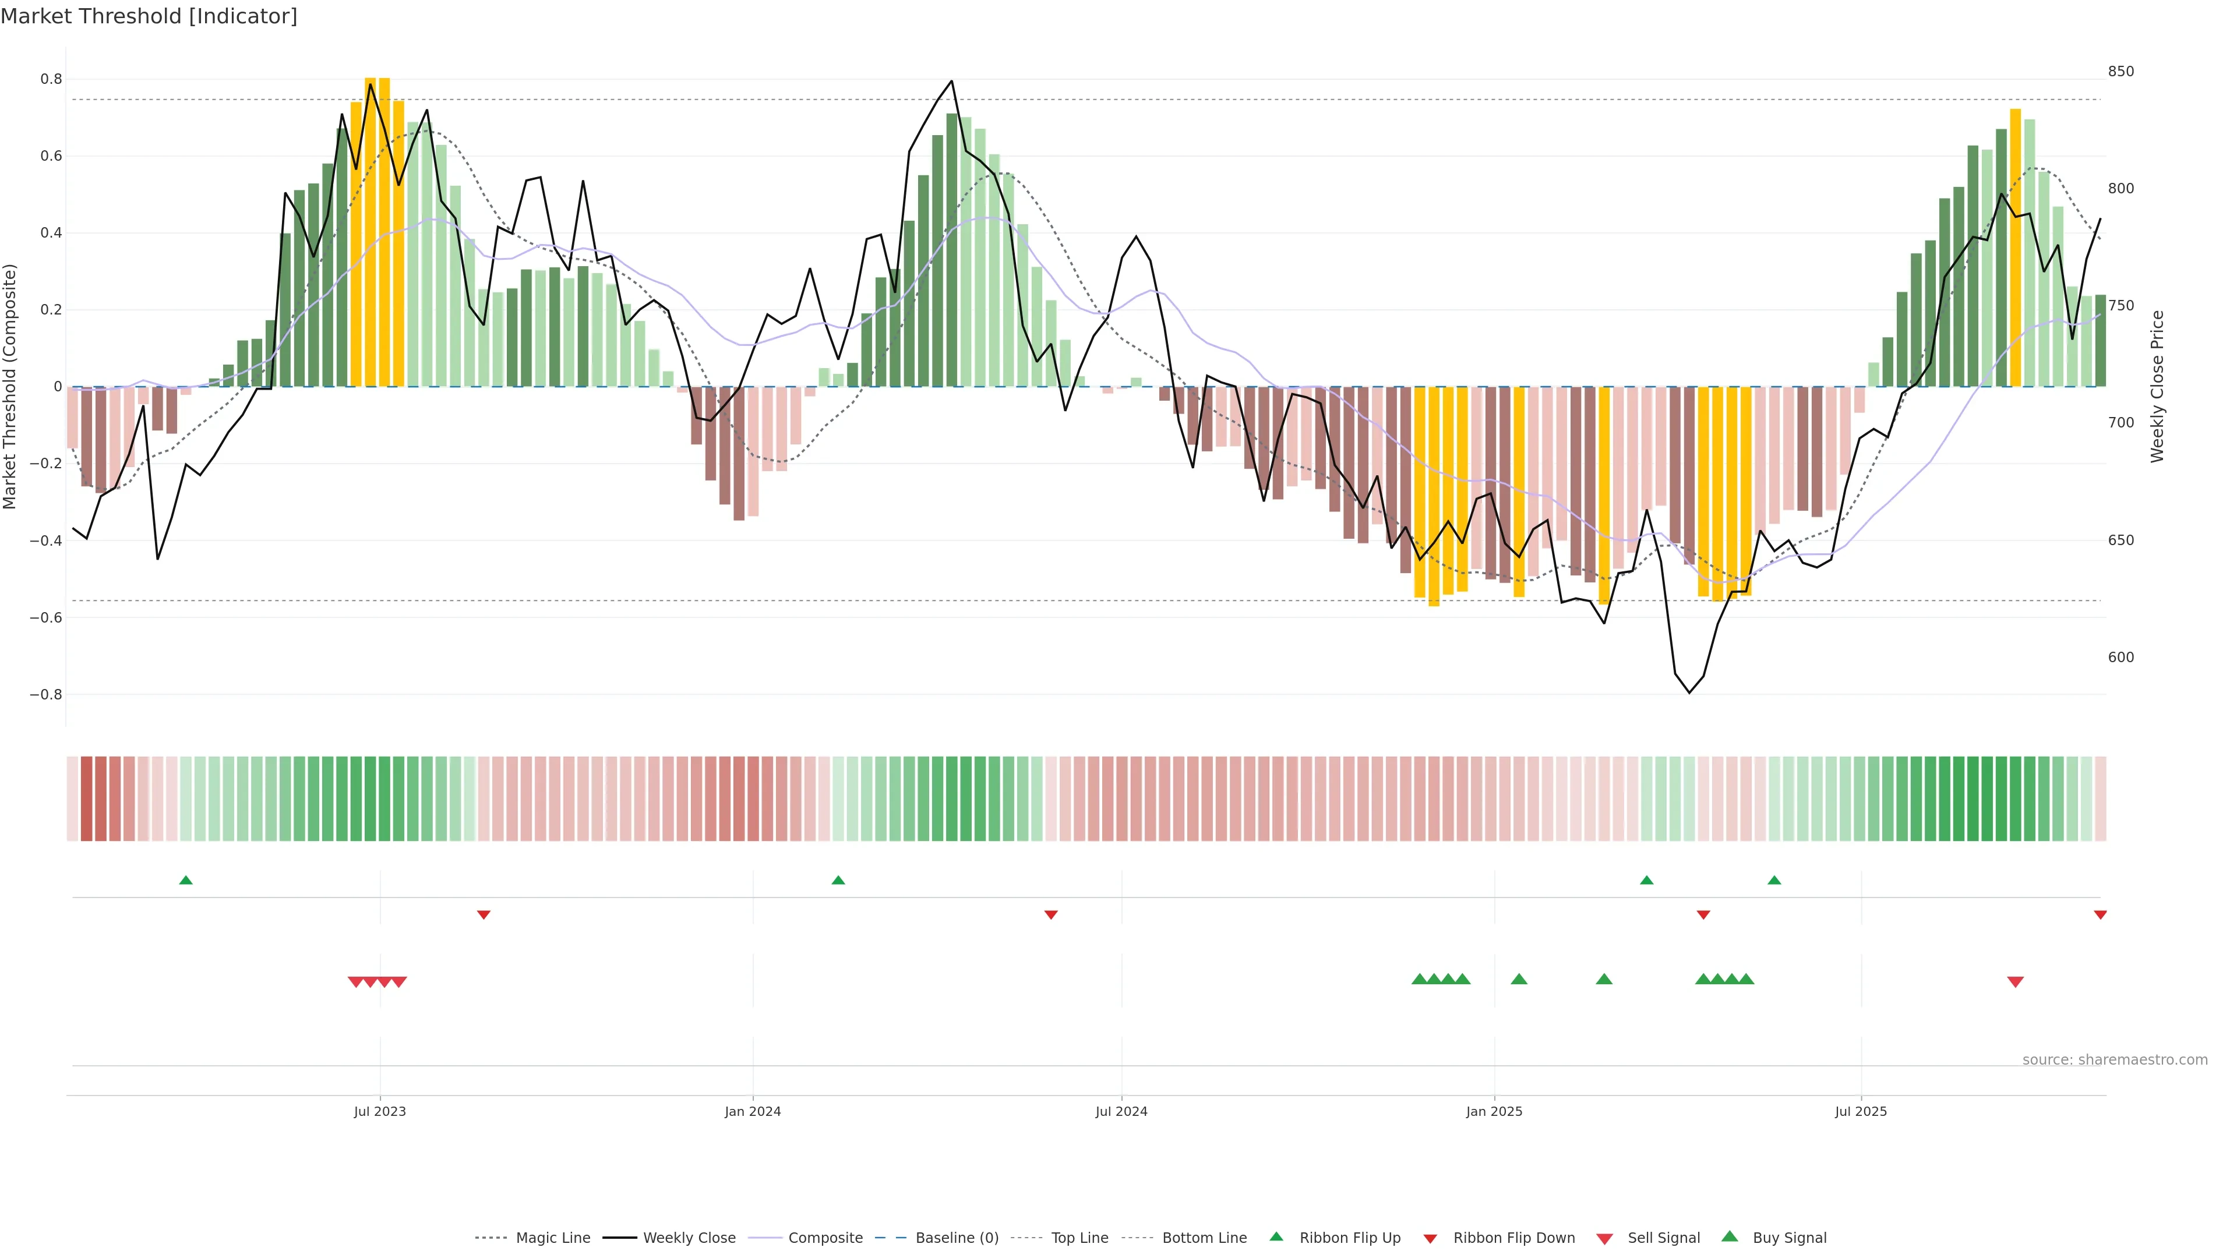This screenshot has width=2237, height=1258.
Task: Toggle the Magic Line legend entry
Action: point(552,1238)
